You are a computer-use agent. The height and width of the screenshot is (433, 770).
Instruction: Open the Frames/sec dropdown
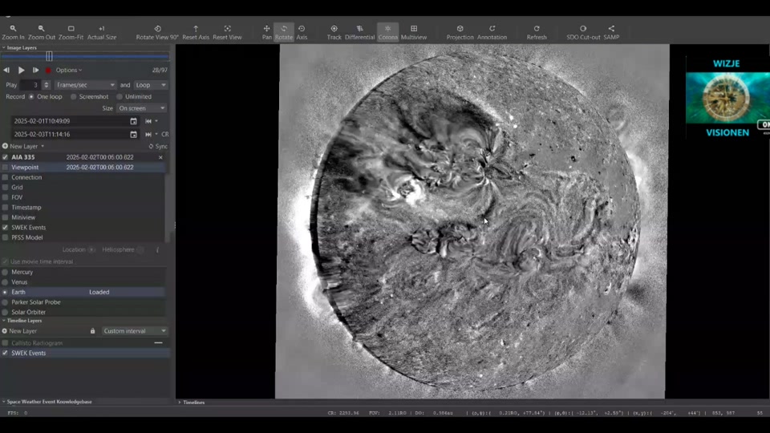(85, 85)
